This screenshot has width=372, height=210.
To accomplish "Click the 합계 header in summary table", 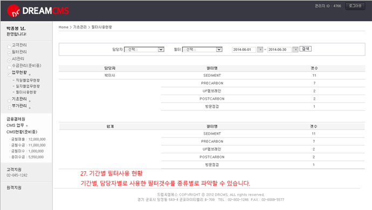I will (x=110, y=127).
